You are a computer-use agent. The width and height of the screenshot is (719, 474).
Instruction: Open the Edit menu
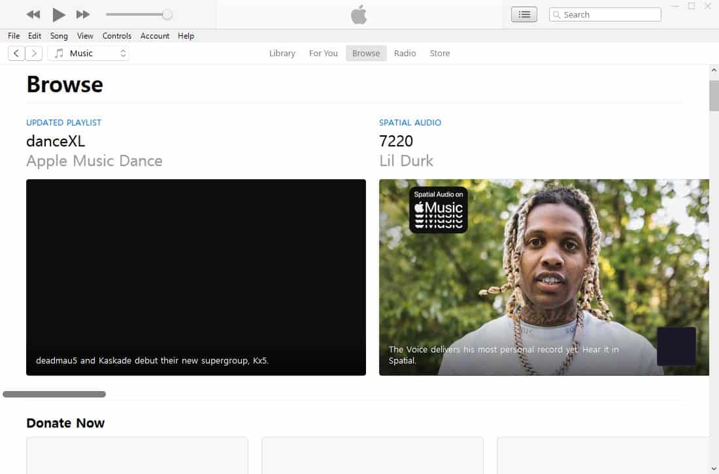pyautogui.click(x=35, y=36)
